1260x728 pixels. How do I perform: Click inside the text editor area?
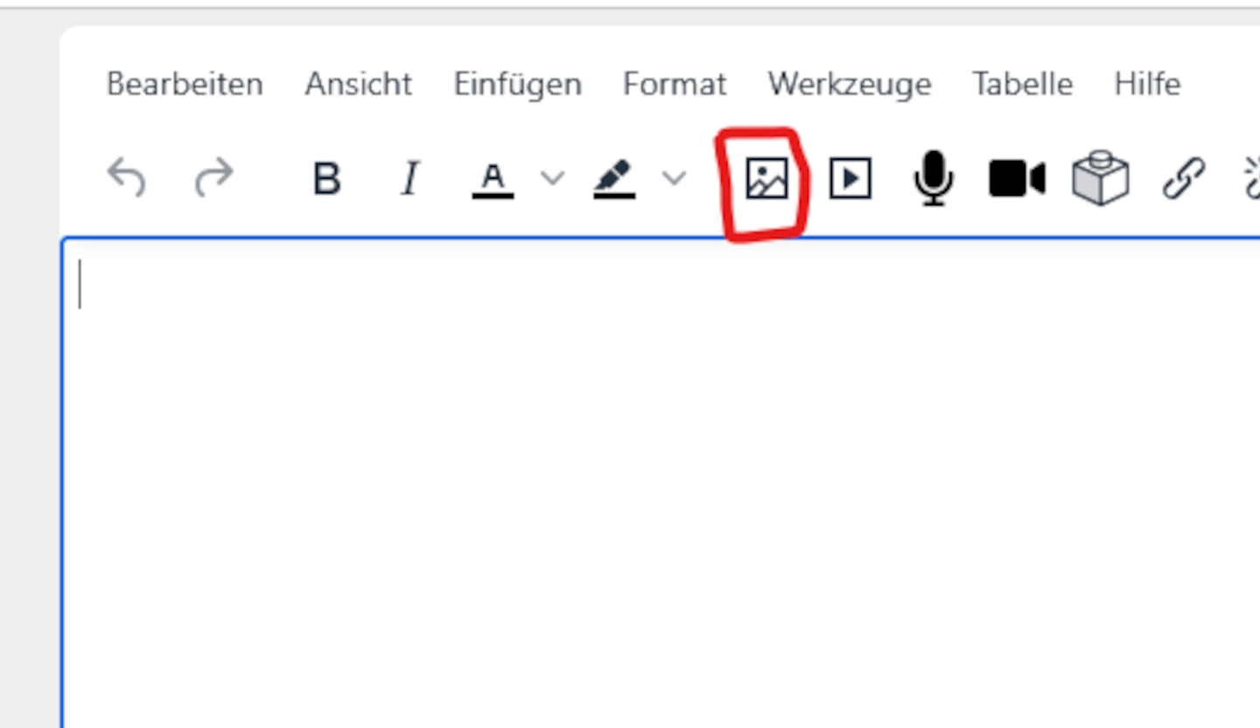pyautogui.click(x=661, y=482)
